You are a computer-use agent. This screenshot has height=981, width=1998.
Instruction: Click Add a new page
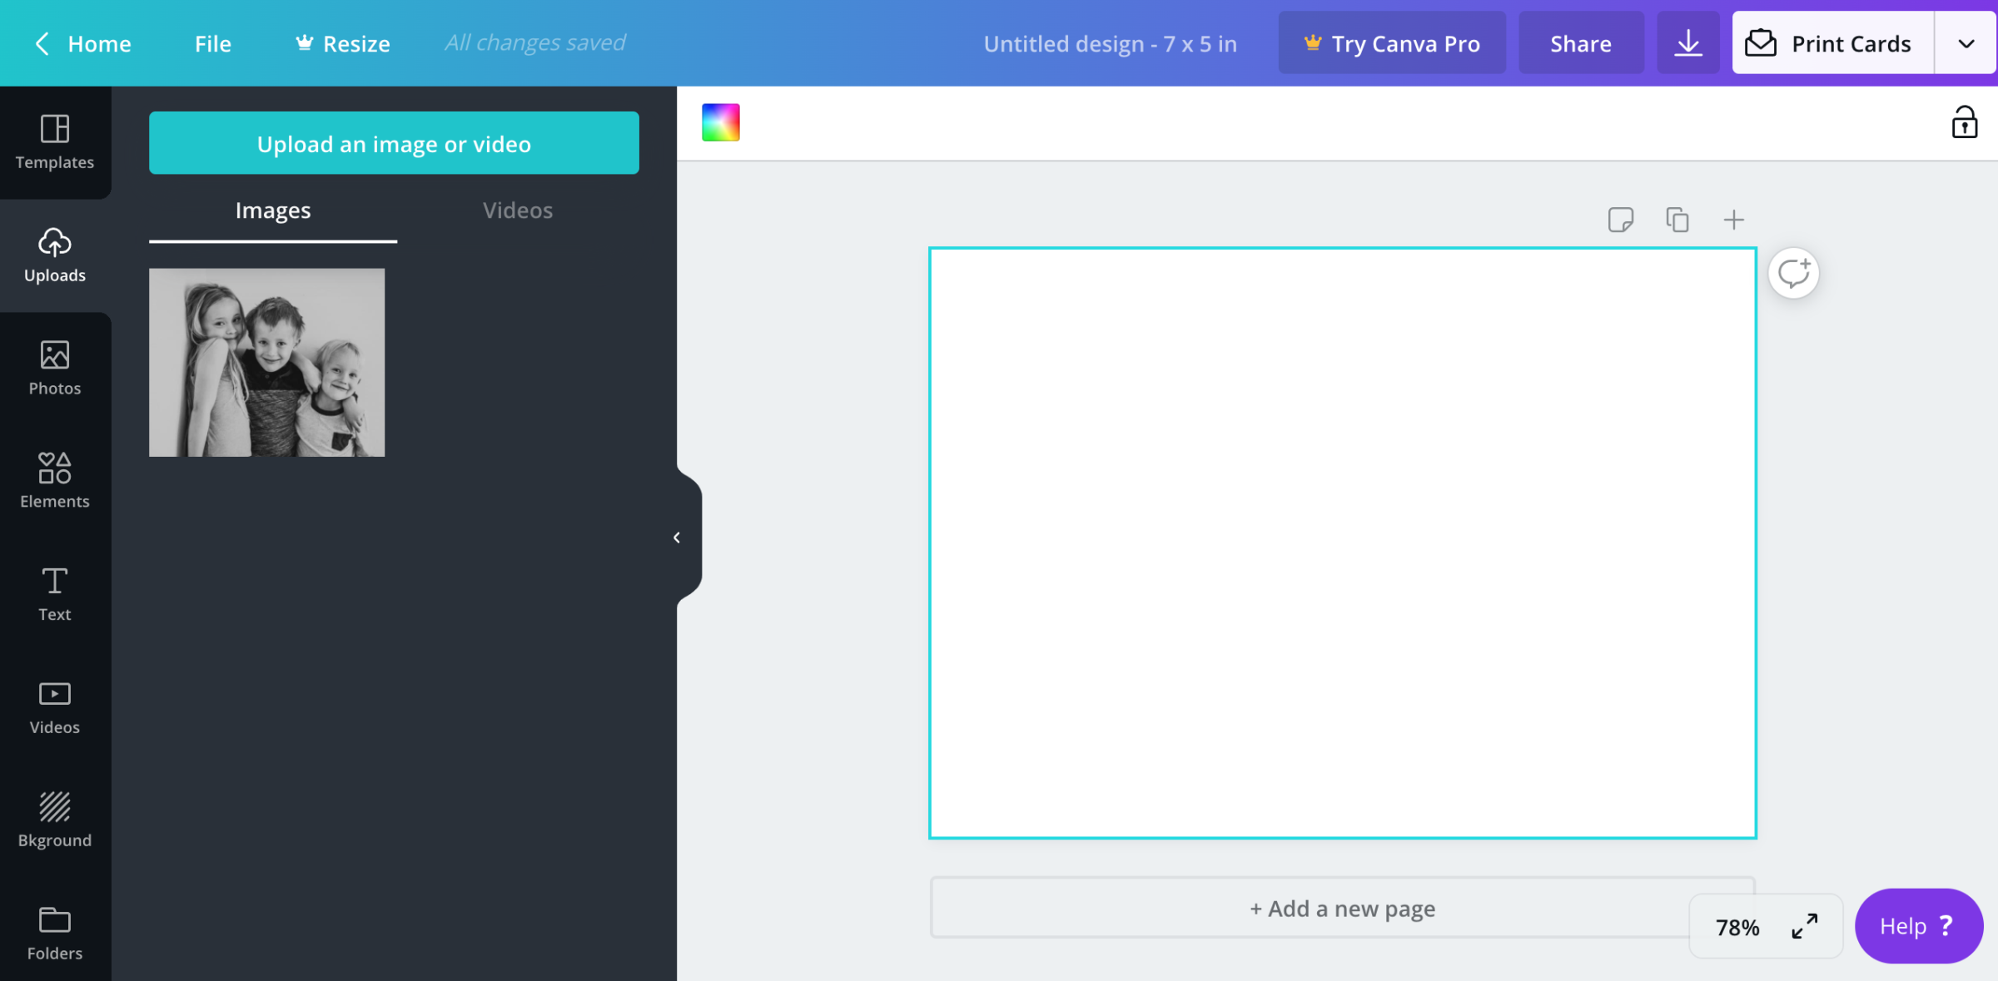click(x=1342, y=908)
